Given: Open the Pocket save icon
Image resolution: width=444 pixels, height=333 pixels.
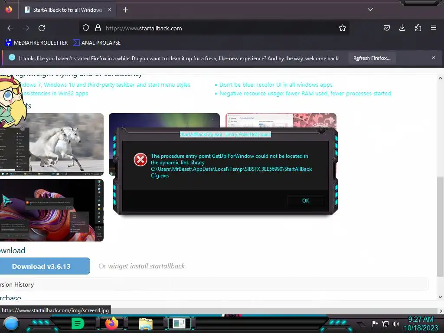Looking at the screenshot, I should [386, 28].
